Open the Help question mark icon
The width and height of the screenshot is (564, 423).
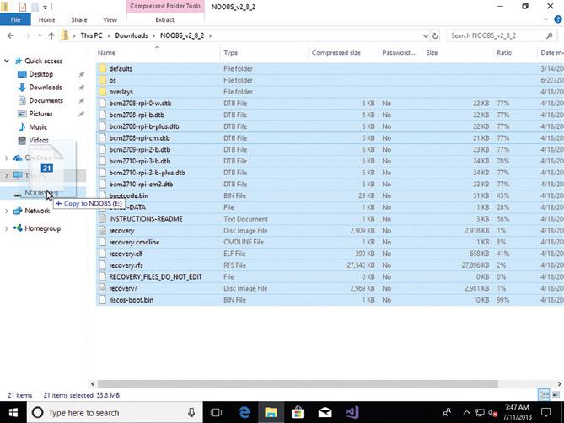(x=558, y=19)
